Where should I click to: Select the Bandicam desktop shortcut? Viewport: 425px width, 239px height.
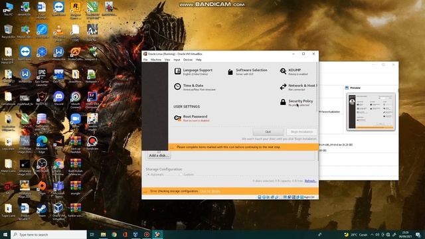coord(92,143)
